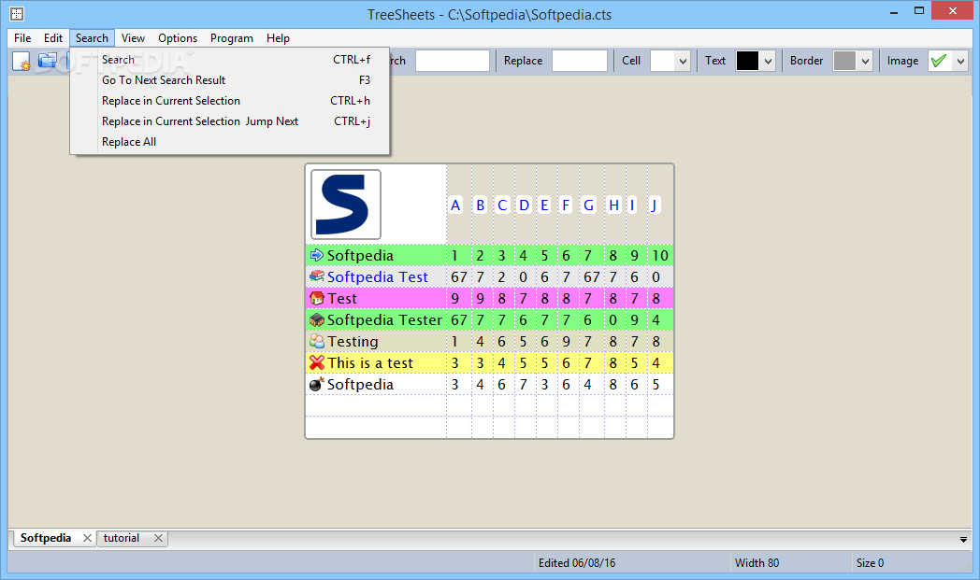Pick the black Text color swatch
The image size is (980, 580).
[747, 61]
